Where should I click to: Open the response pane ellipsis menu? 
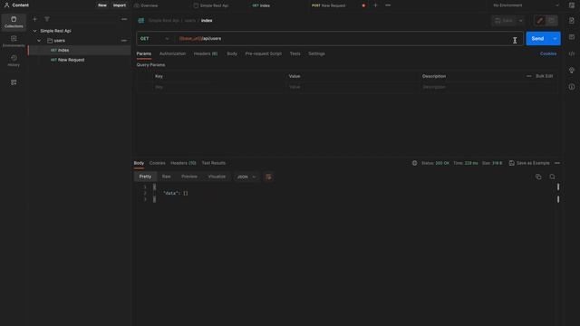pyautogui.click(x=557, y=163)
